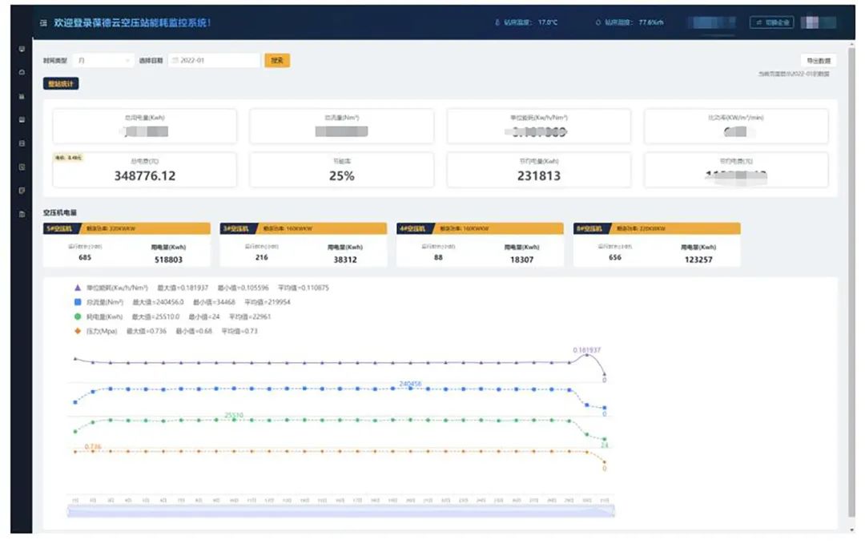Image resolution: width=865 pixels, height=544 pixels.
Task: Open the date picker showing 2022-01
Action: pos(214,60)
